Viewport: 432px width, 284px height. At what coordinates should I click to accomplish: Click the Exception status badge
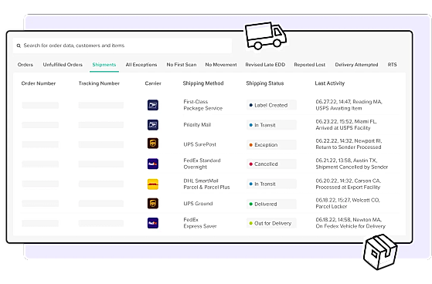pyautogui.click(x=271, y=145)
